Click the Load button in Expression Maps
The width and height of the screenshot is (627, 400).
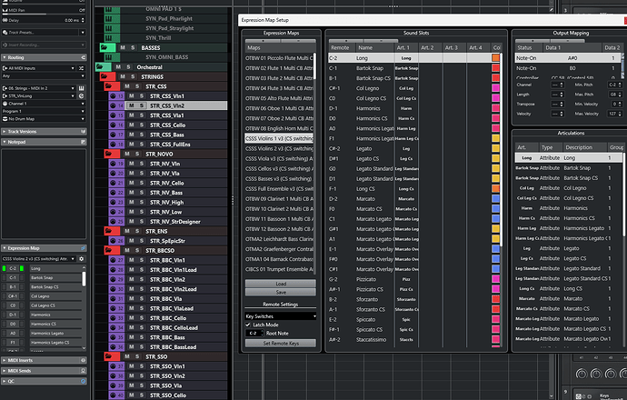tap(280, 284)
